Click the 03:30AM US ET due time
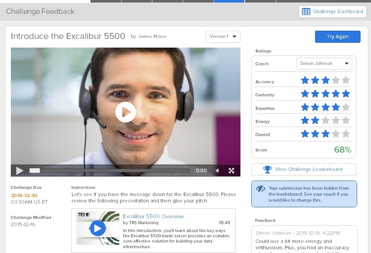 pyautogui.click(x=29, y=202)
